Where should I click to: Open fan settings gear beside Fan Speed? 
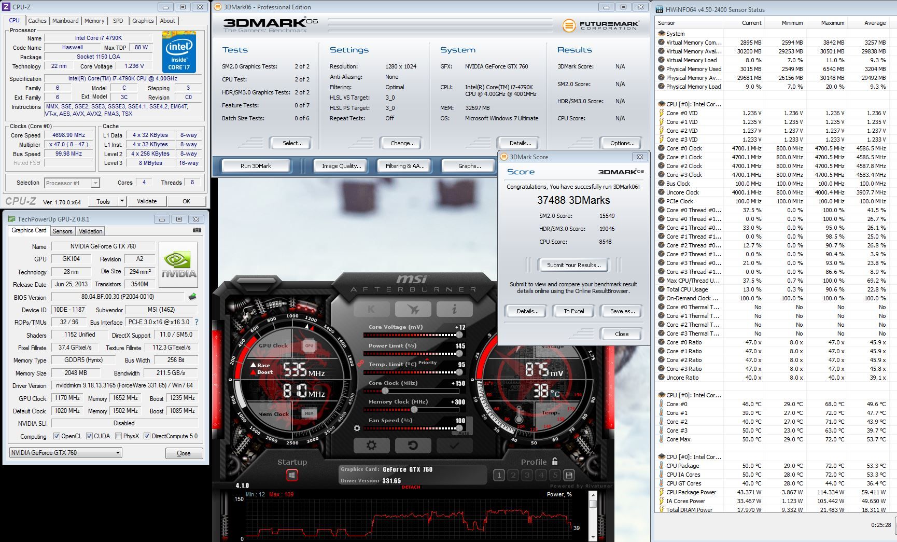click(x=357, y=428)
